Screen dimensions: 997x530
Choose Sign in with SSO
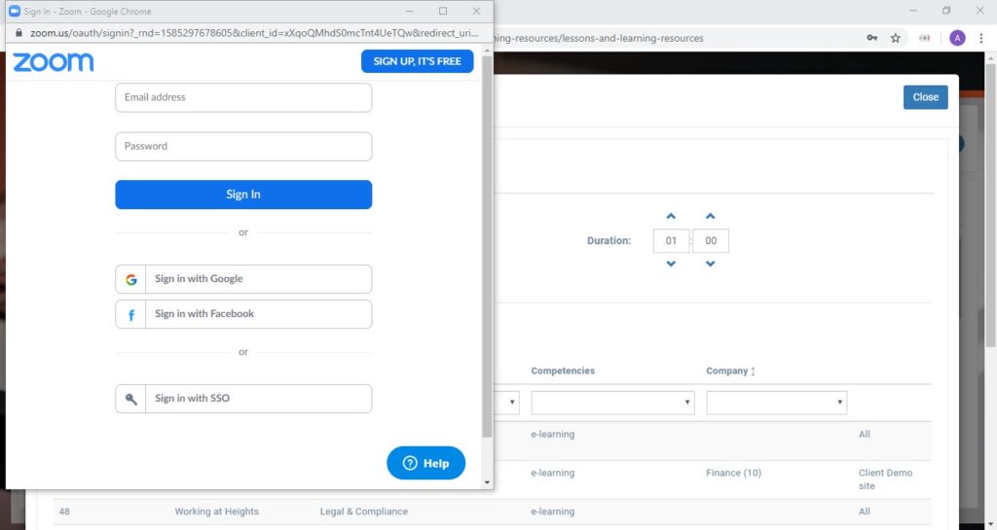coord(243,399)
